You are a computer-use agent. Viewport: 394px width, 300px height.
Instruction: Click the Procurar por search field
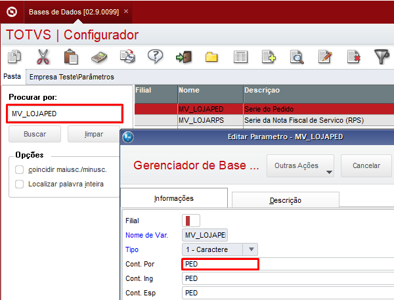(65, 114)
